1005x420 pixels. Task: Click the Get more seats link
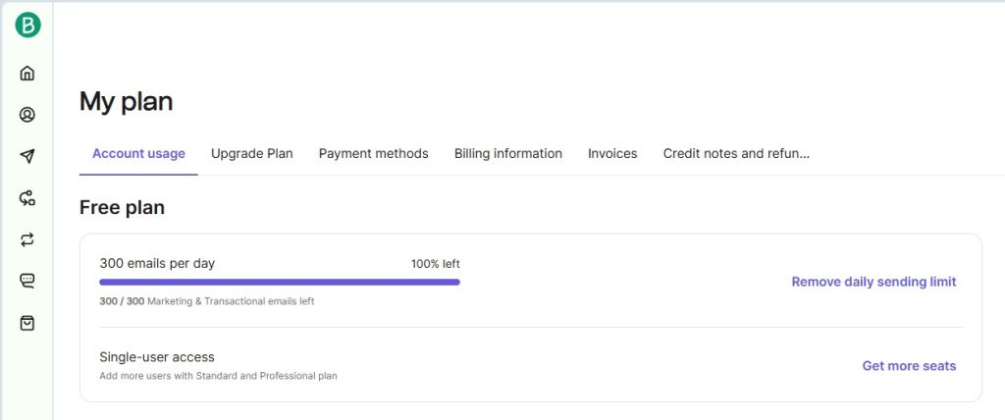point(909,366)
